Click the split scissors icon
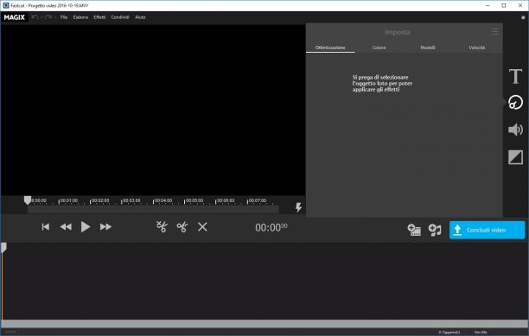Image resolution: width=529 pixels, height=336 pixels. tap(182, 227)
